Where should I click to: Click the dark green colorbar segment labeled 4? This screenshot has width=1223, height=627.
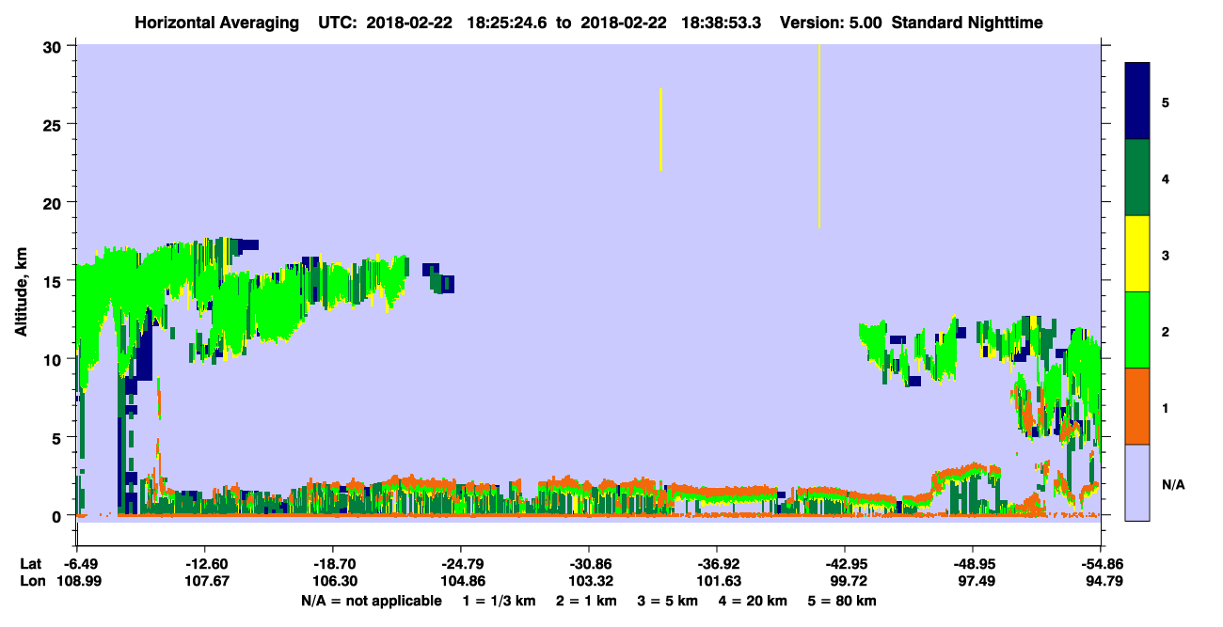[1137, 178]
